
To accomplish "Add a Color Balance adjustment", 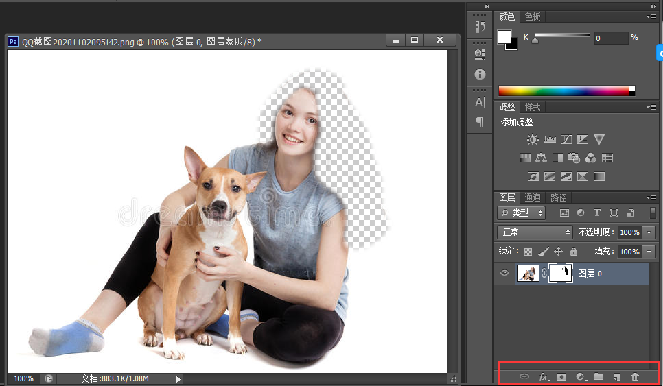I will pos(542,158).
